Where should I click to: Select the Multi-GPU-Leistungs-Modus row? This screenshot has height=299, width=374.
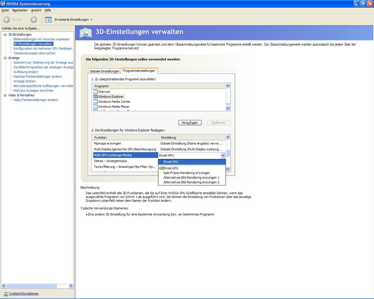[125, 155]
